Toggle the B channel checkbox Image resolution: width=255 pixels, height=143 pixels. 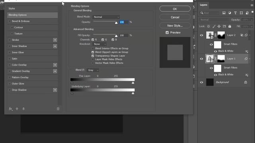point(113,40)
